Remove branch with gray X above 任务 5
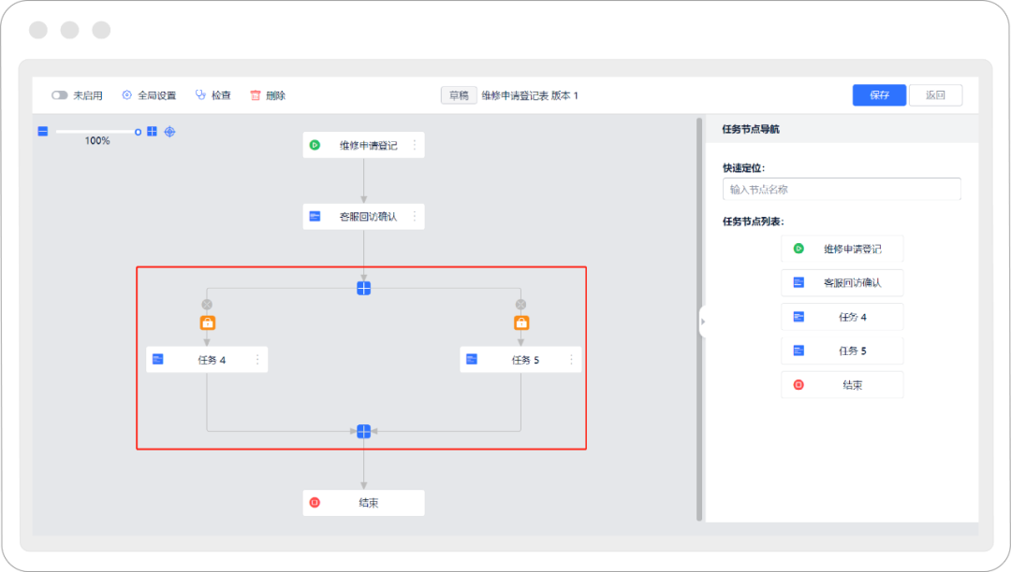 (x=521, y=304)
